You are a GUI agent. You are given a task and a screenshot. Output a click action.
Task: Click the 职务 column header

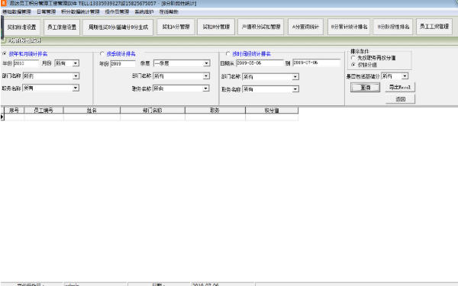215,111
